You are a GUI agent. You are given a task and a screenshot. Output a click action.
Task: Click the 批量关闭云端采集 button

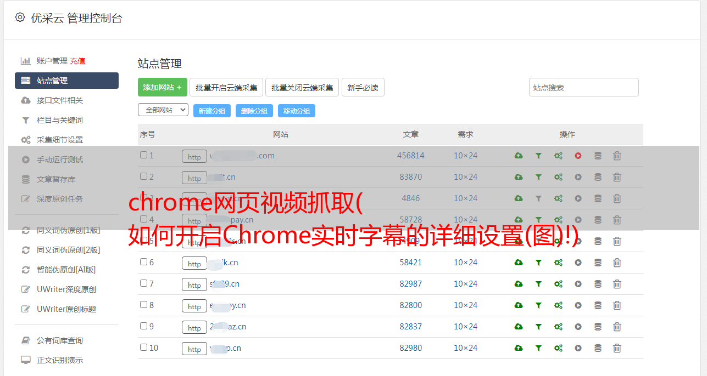click(302, 87)
